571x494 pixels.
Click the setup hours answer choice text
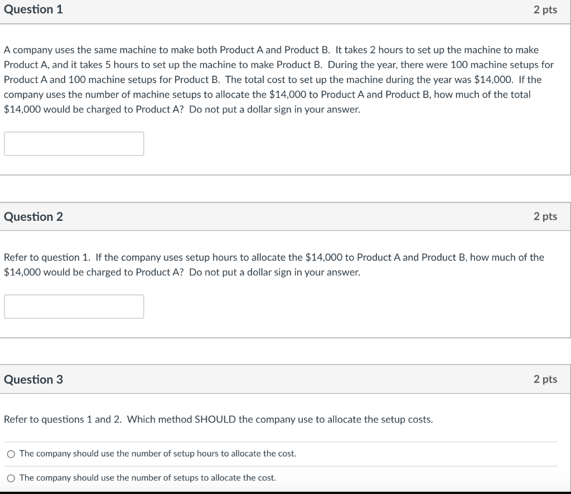157,453
